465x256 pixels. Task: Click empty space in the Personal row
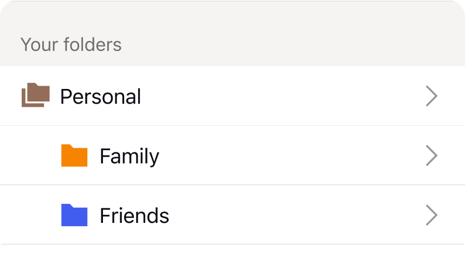282,96
